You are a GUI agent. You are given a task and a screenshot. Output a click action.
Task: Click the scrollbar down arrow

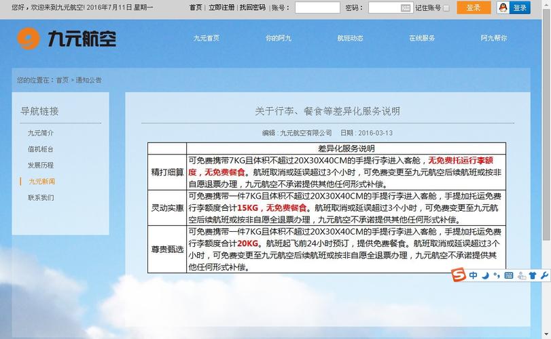click(x=546, y=335)
